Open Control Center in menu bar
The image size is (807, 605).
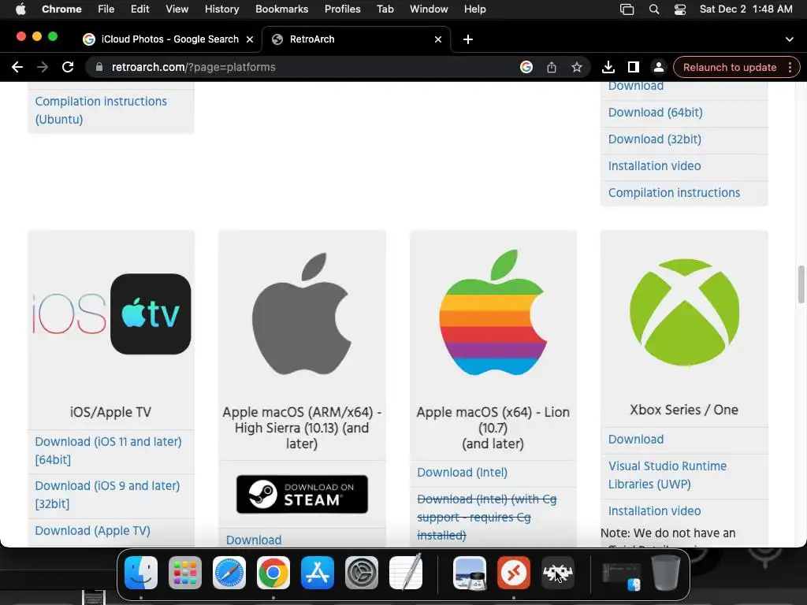680,9
